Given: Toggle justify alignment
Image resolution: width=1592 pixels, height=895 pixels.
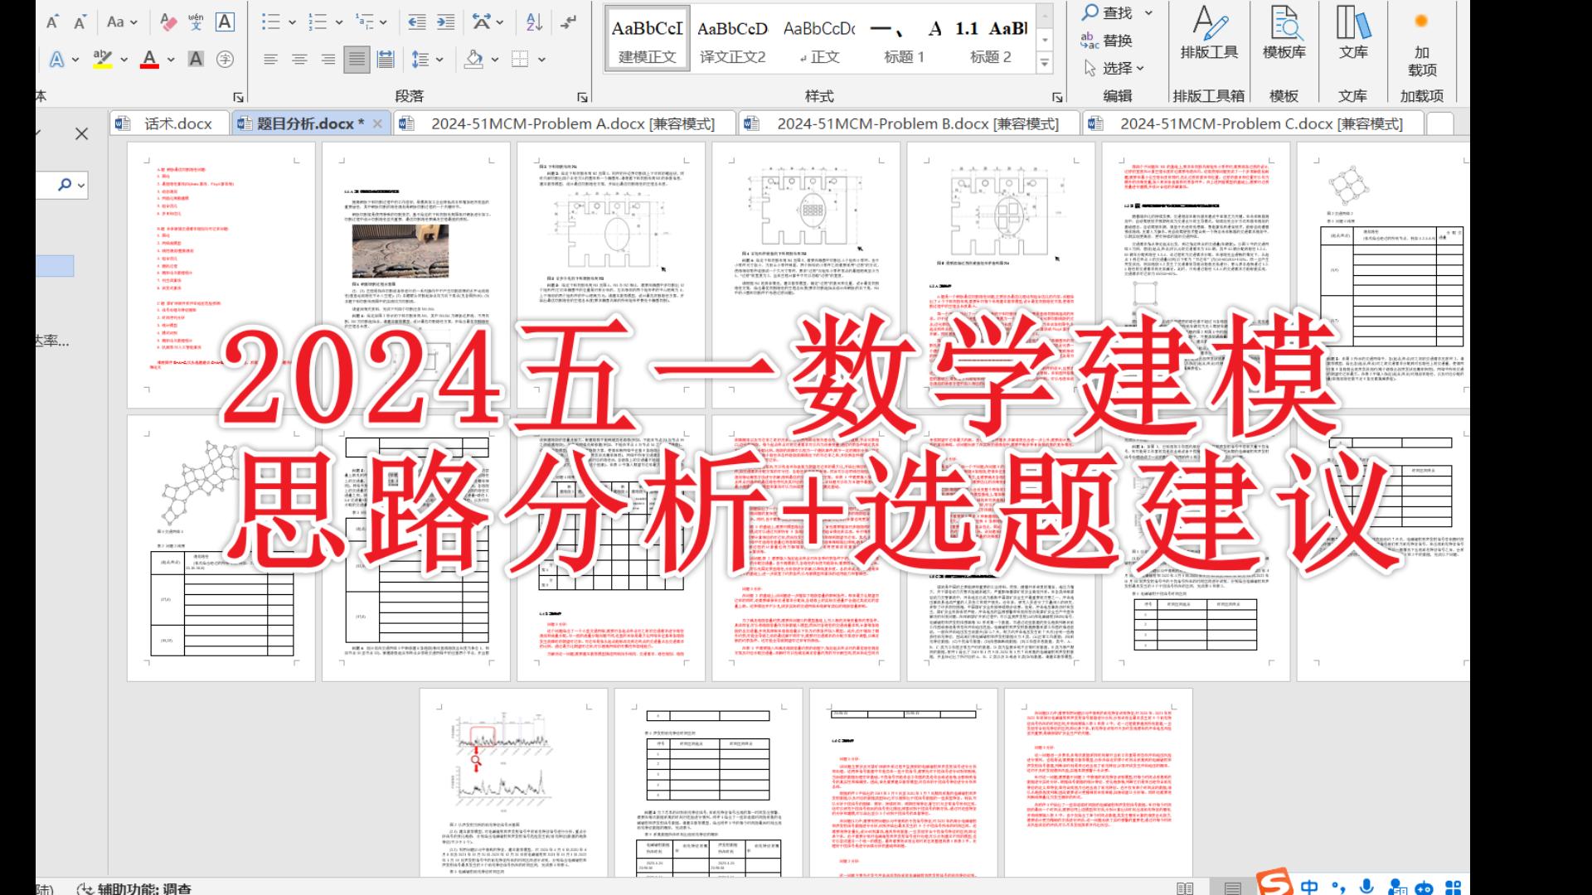Looking at the screenshot, I should (x=357, y=59).
